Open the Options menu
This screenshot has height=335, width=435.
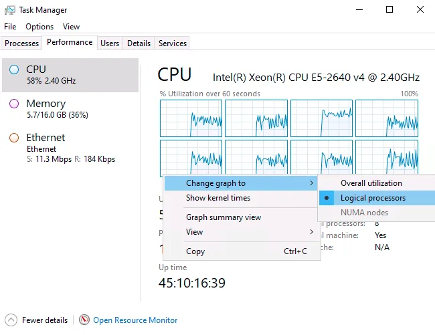tap(39, 27)
